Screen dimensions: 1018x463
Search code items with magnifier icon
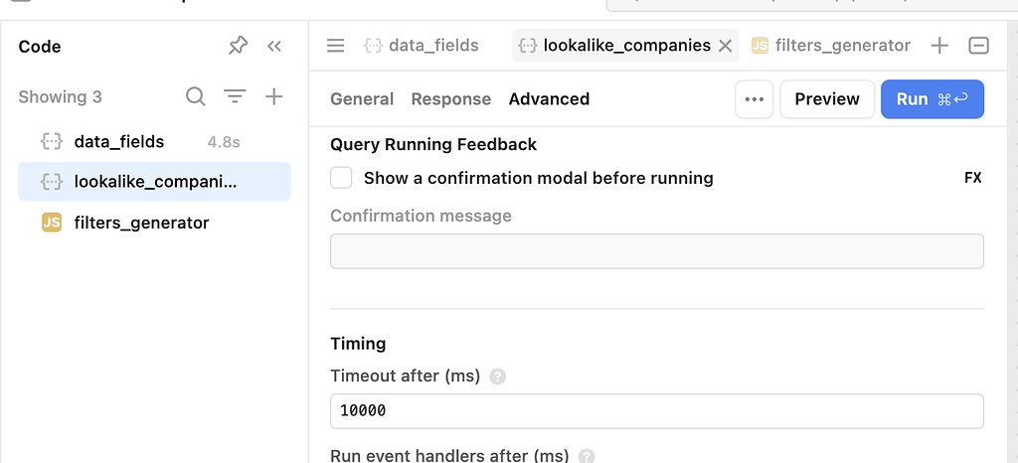[196, 96]
